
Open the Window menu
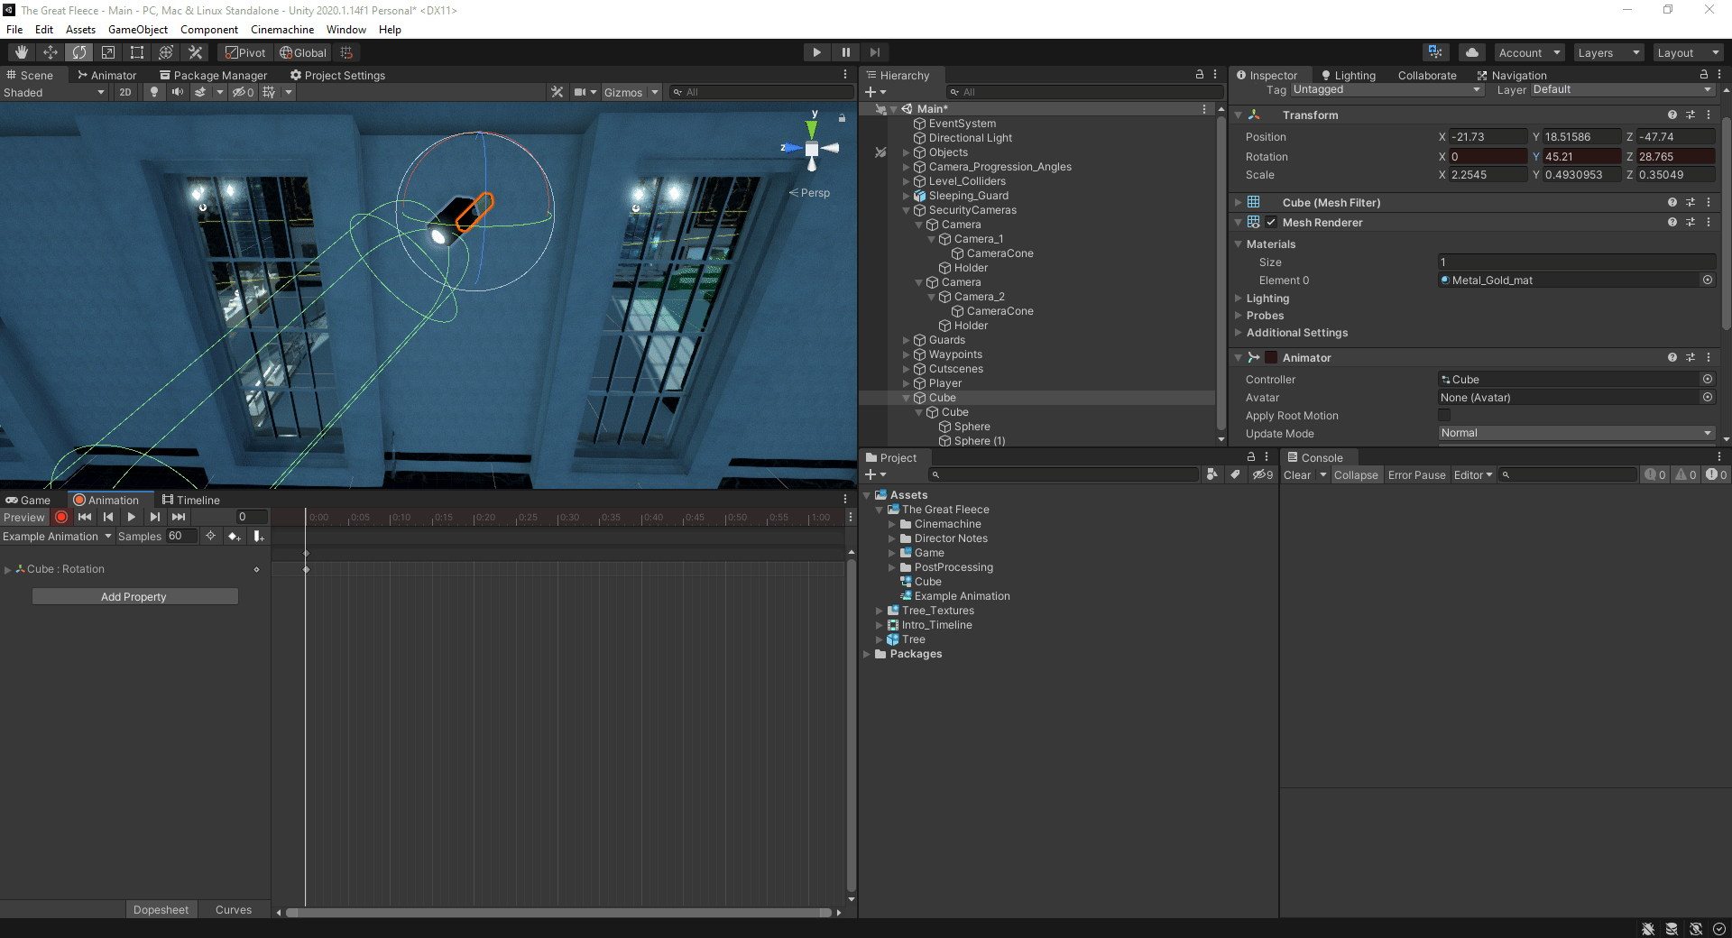(x=345, y=29)
